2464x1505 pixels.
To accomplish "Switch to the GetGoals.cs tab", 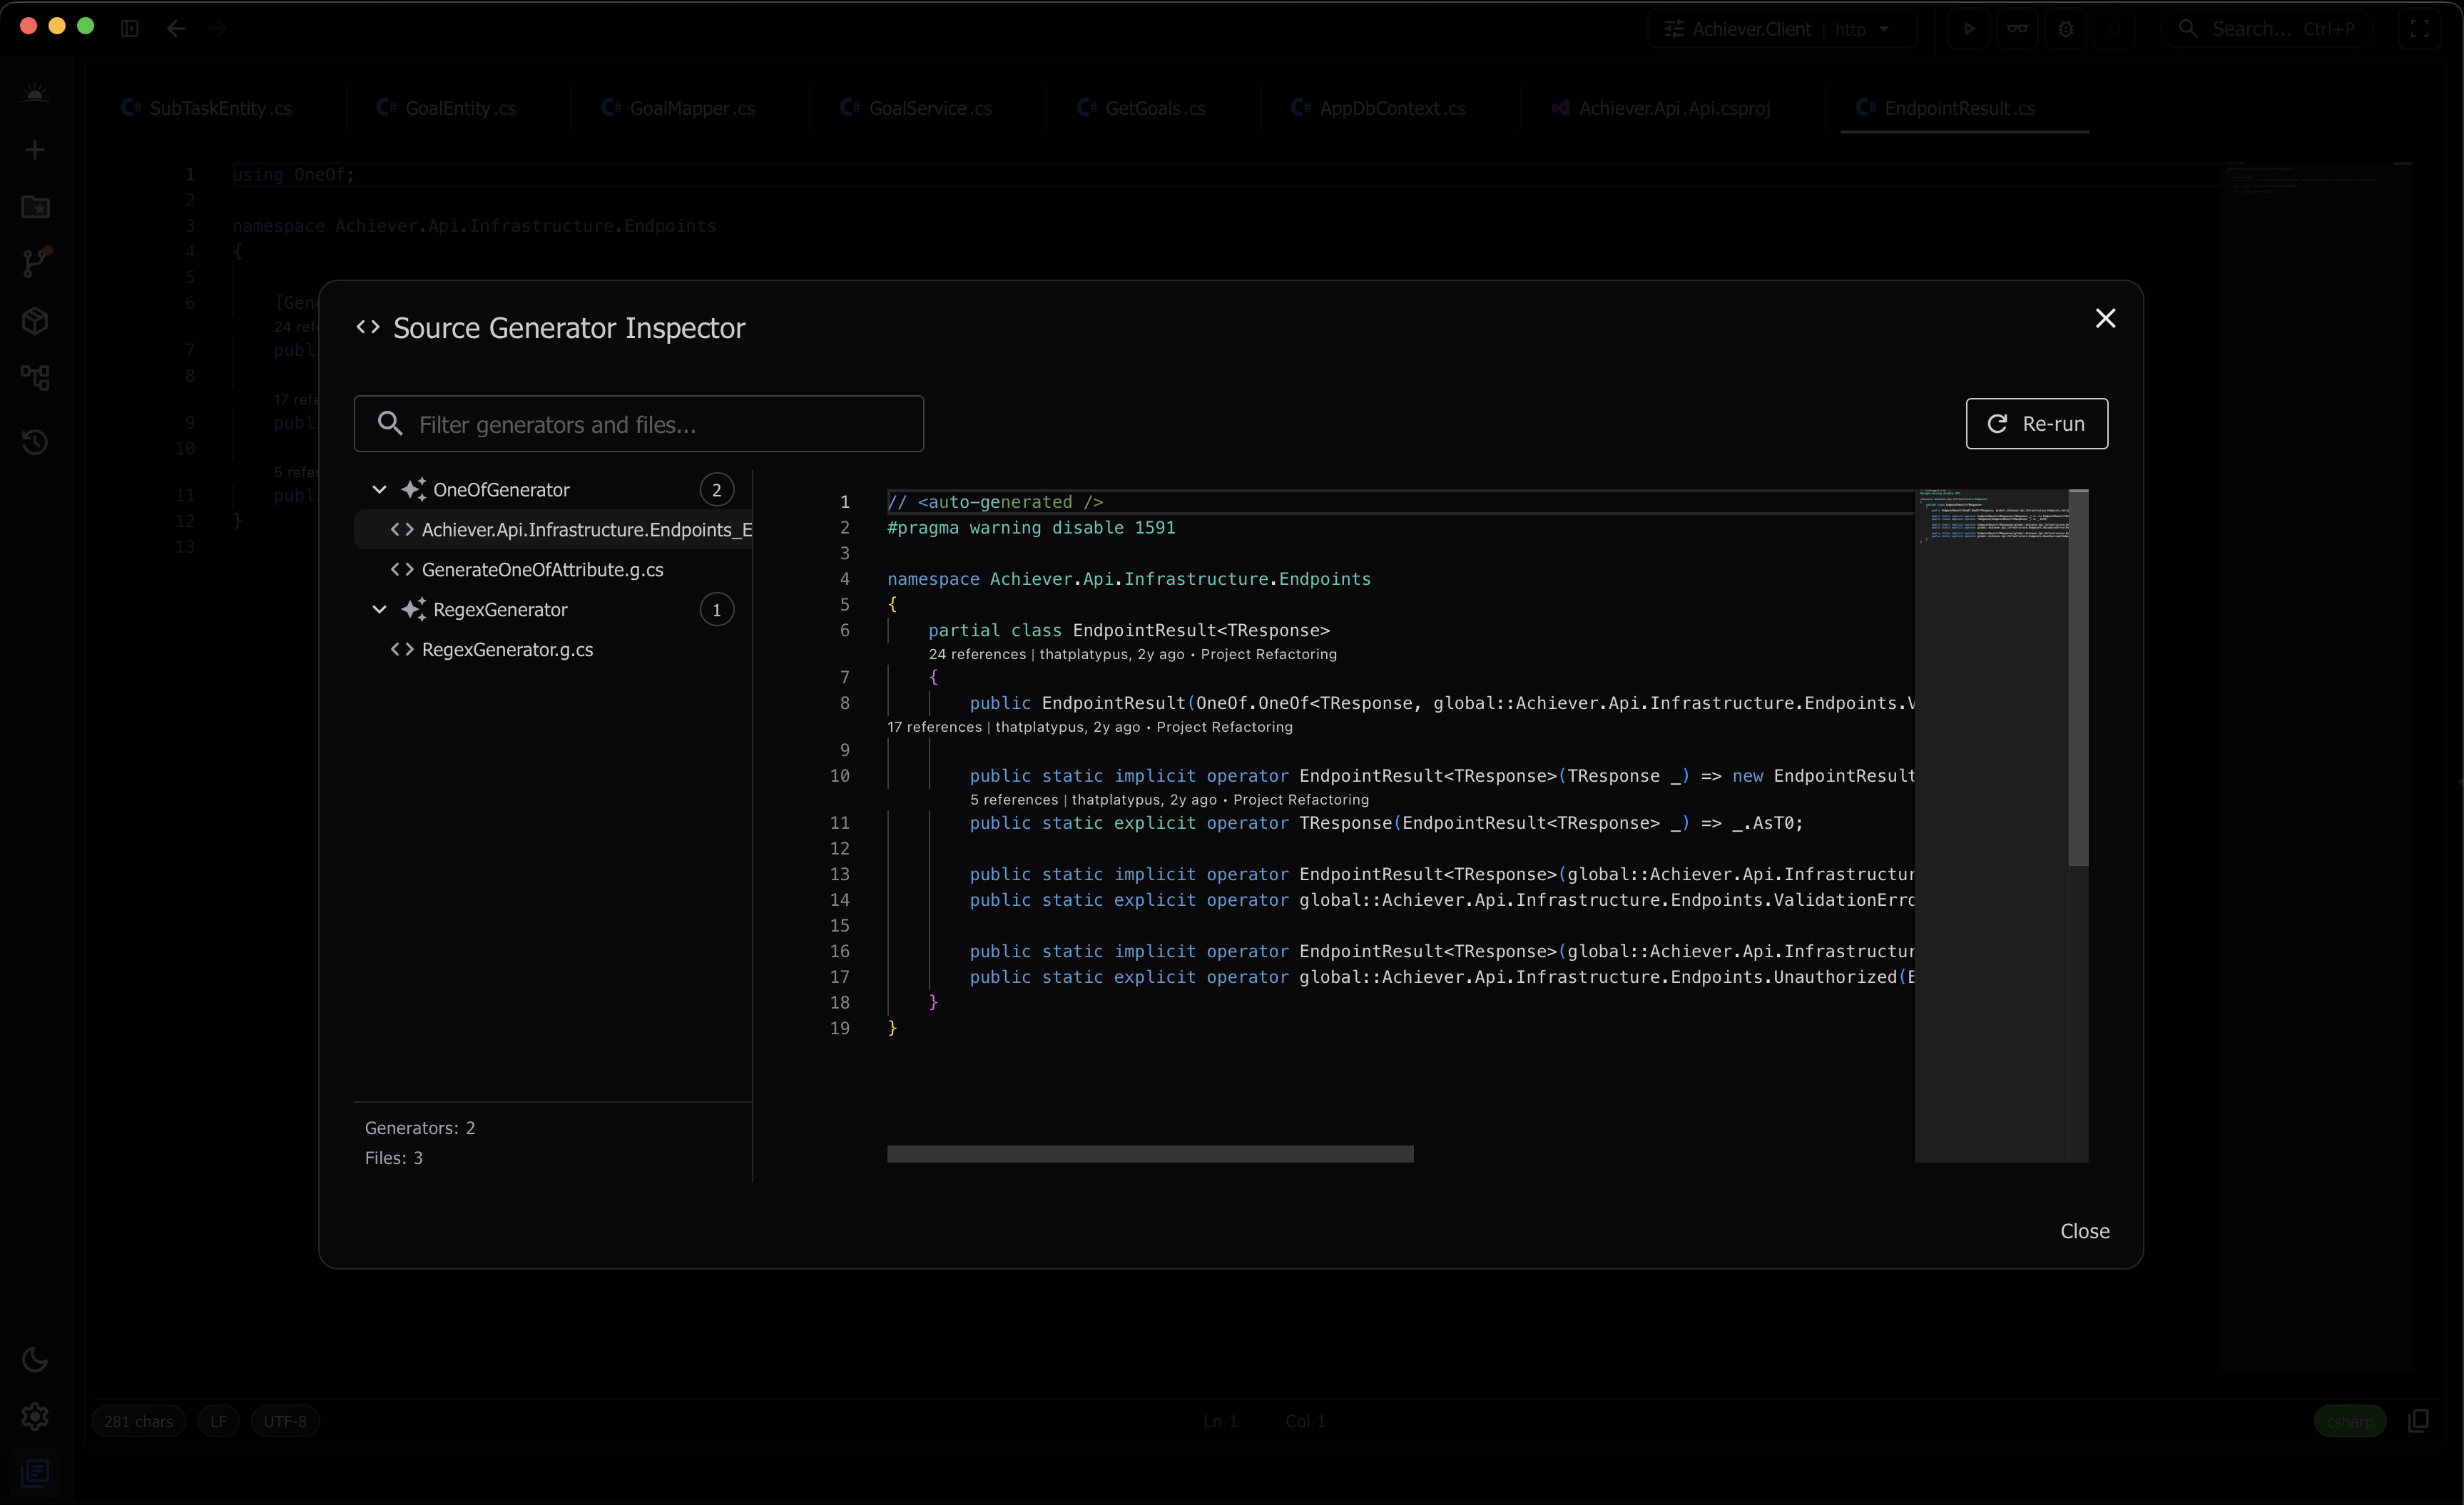I will 1142,108.
